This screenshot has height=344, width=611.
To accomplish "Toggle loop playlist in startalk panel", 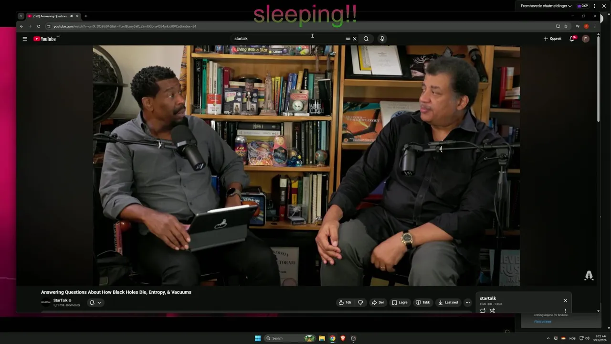I will click(x=483, y=311).
